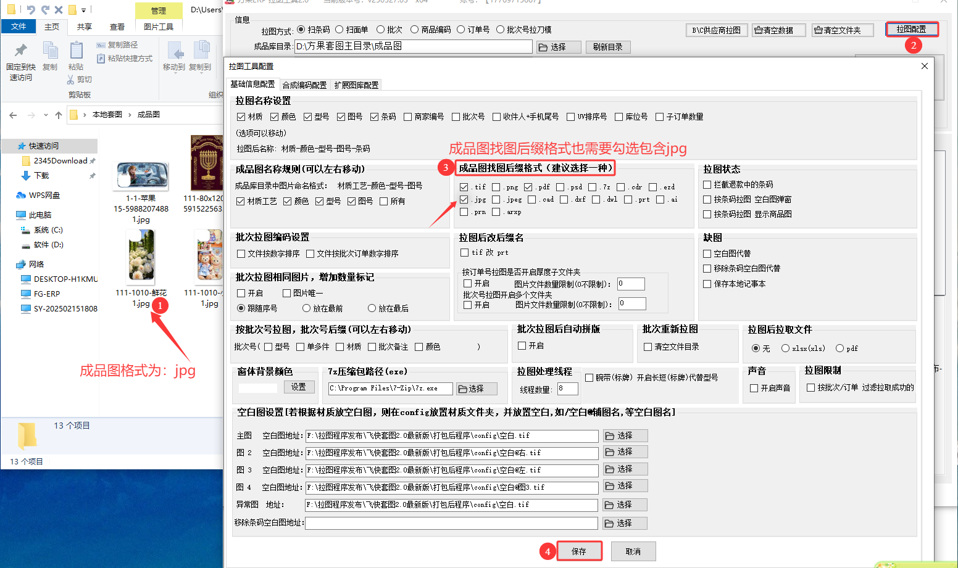
Task: Click the 复制路径 copy path icon
Action: (101, 45)
